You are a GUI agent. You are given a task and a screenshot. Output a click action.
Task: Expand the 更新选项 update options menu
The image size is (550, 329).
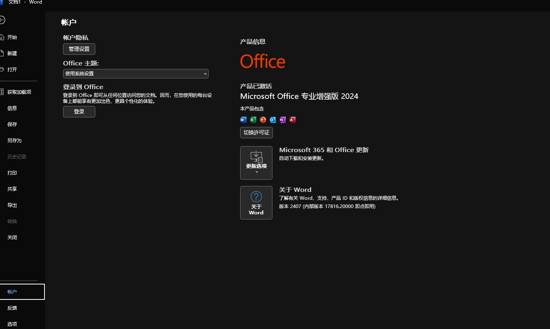[x=256, y=163]
